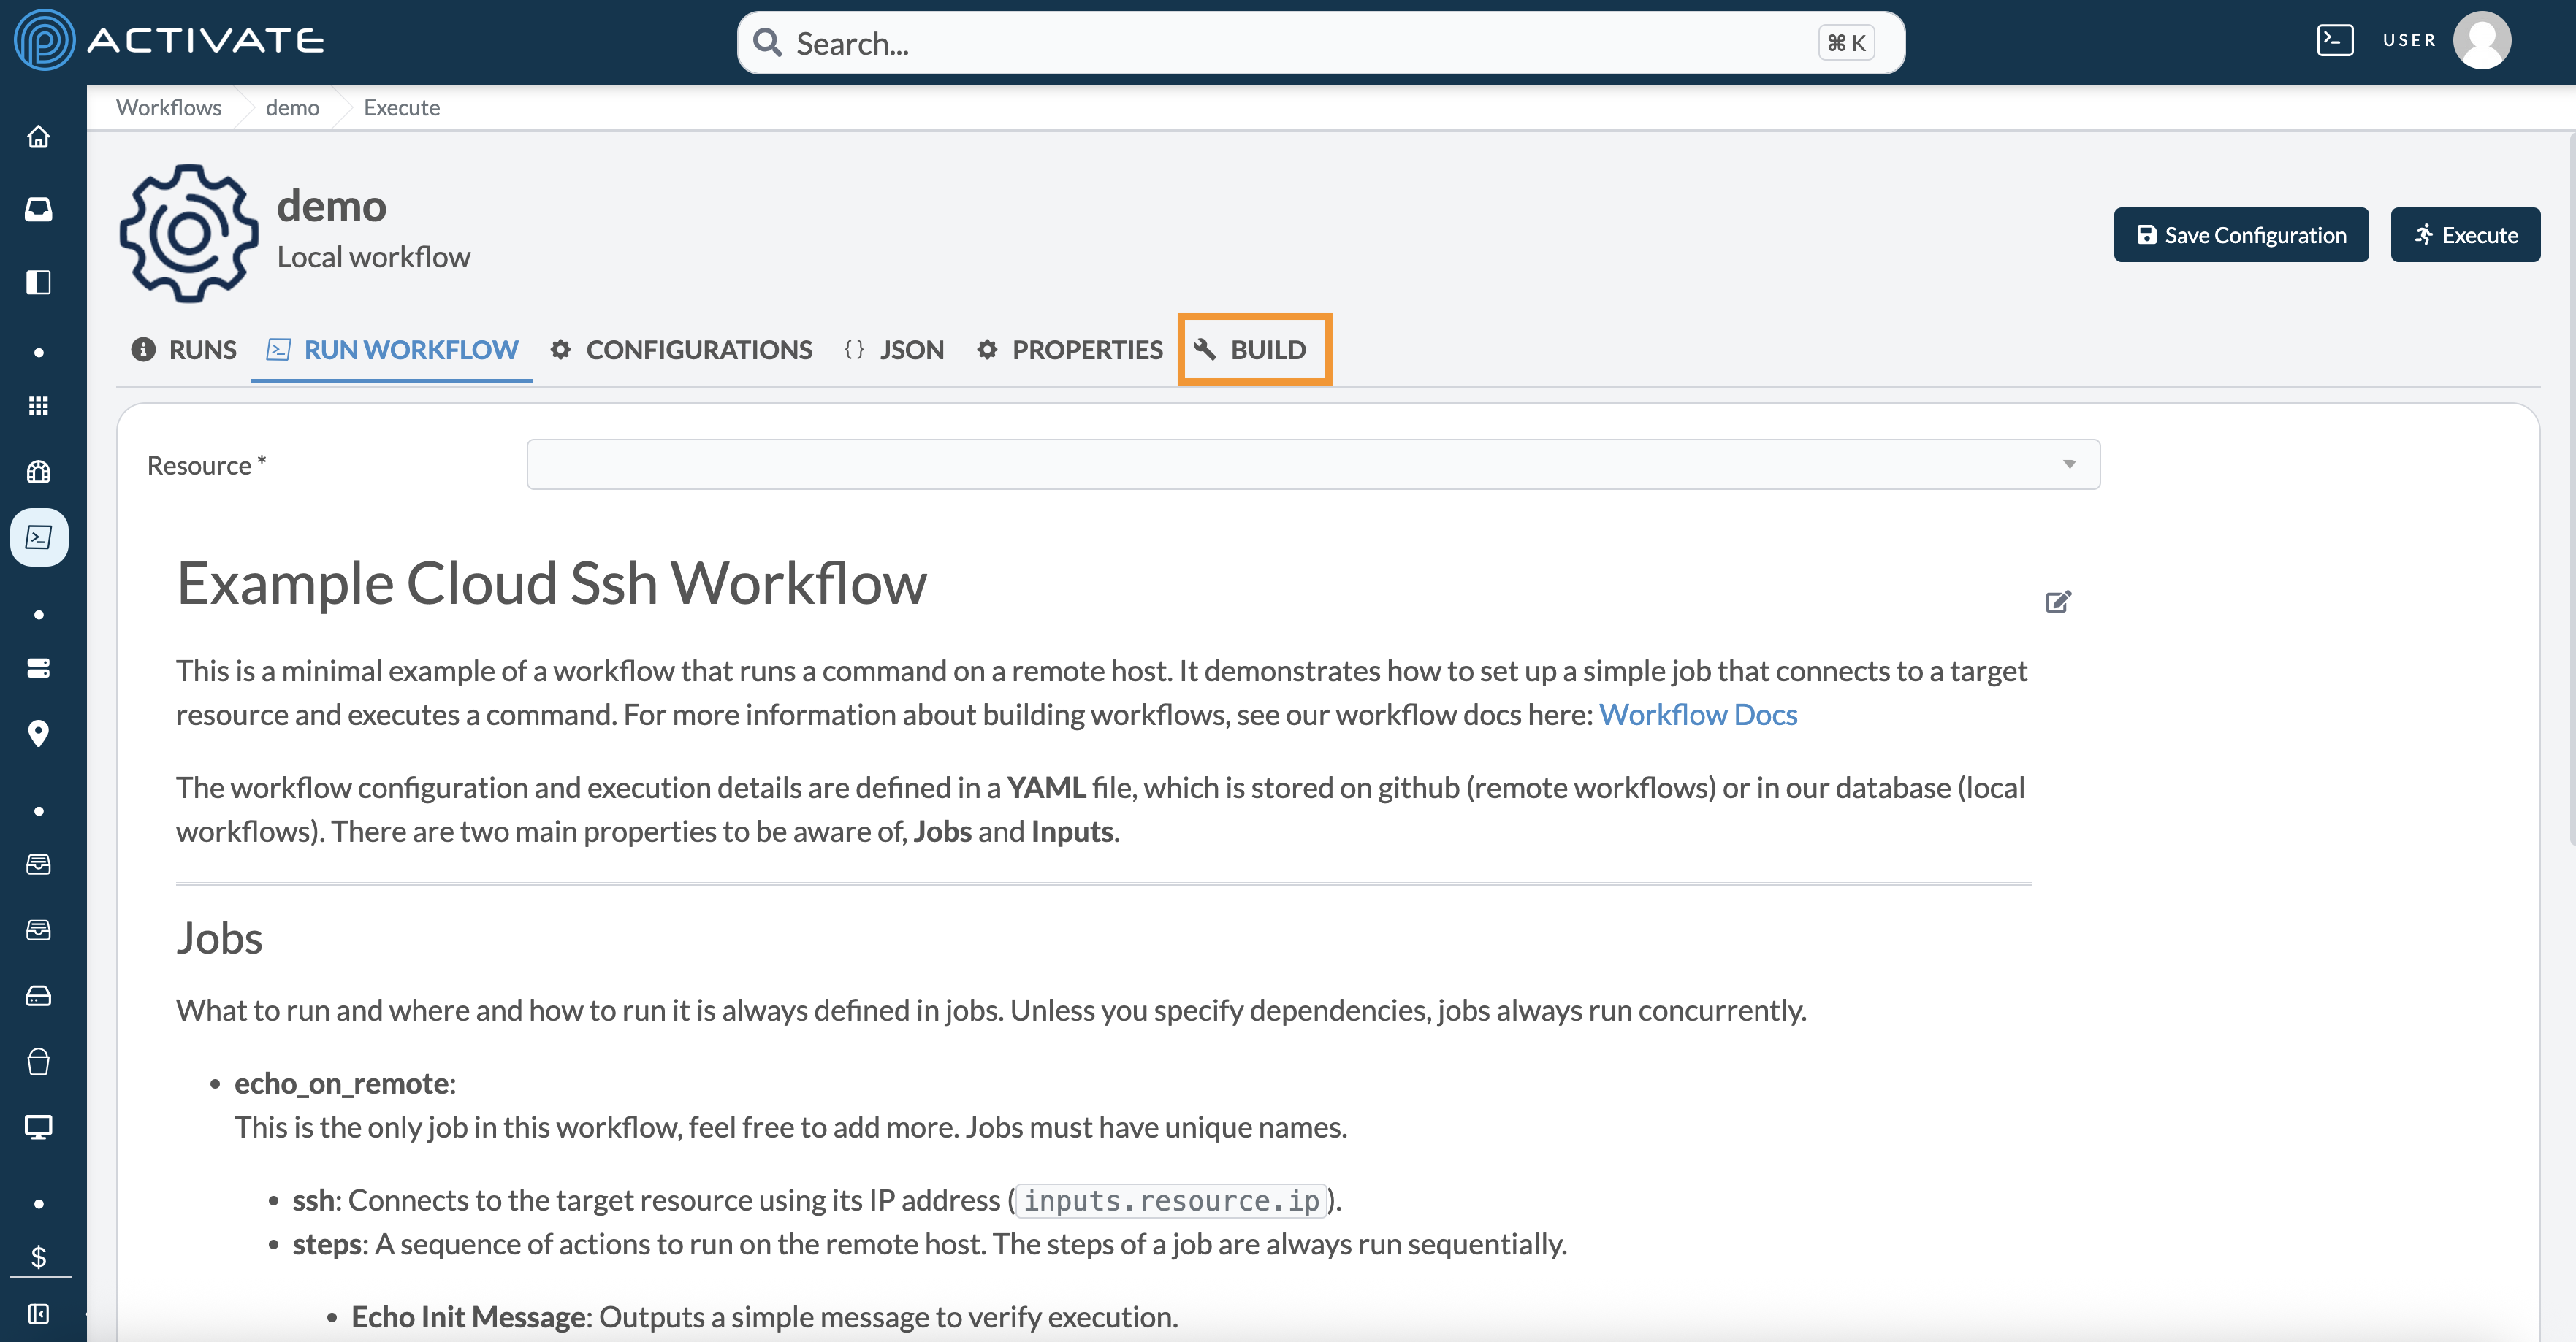The width and height of the screenshot is (2576, 1342).
Task: Click the Save Configuration button
Action: point(2240,235)
